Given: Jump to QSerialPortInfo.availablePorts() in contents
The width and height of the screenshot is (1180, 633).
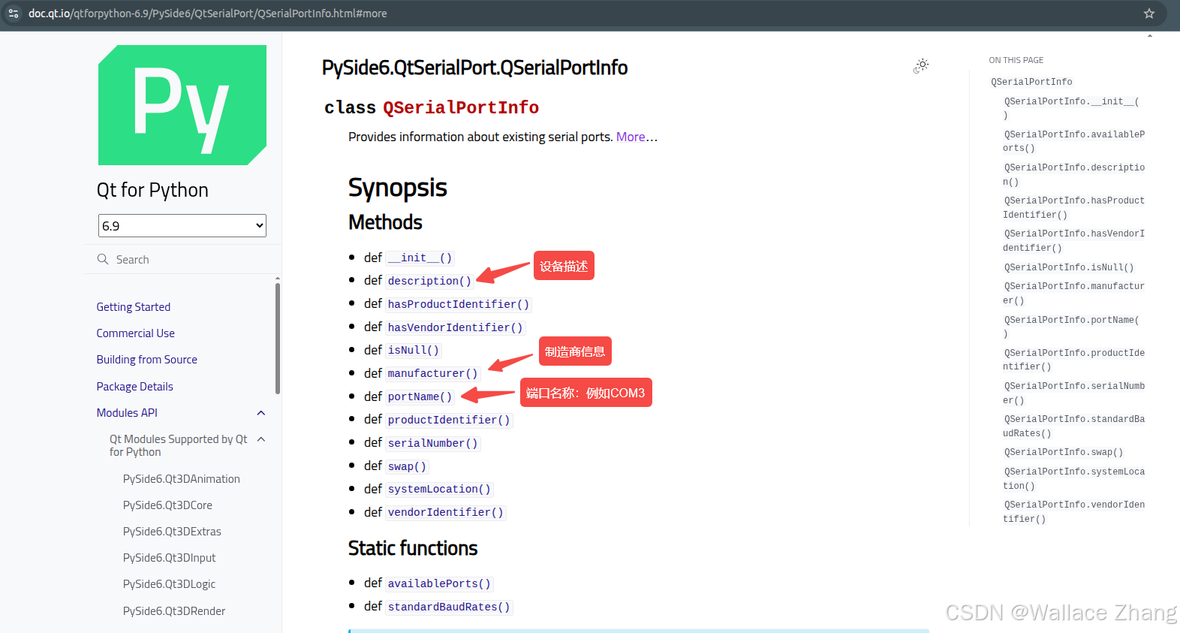Looking at the screenshot, I should click(x=1074, y=141).
